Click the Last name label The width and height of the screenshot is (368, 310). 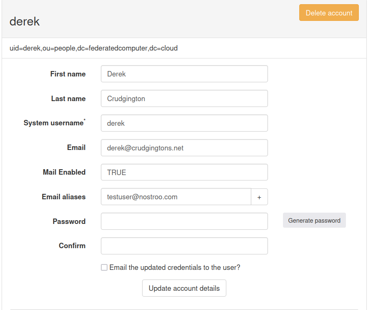[68, 99]
